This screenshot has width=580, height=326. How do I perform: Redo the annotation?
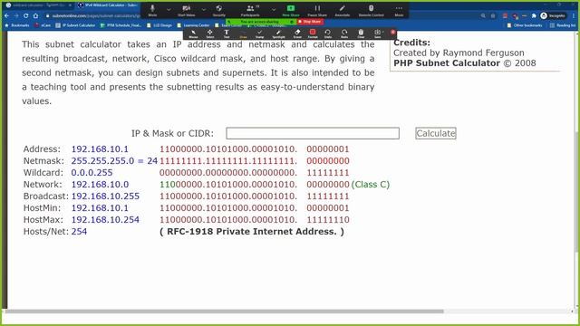pos(344,34)
